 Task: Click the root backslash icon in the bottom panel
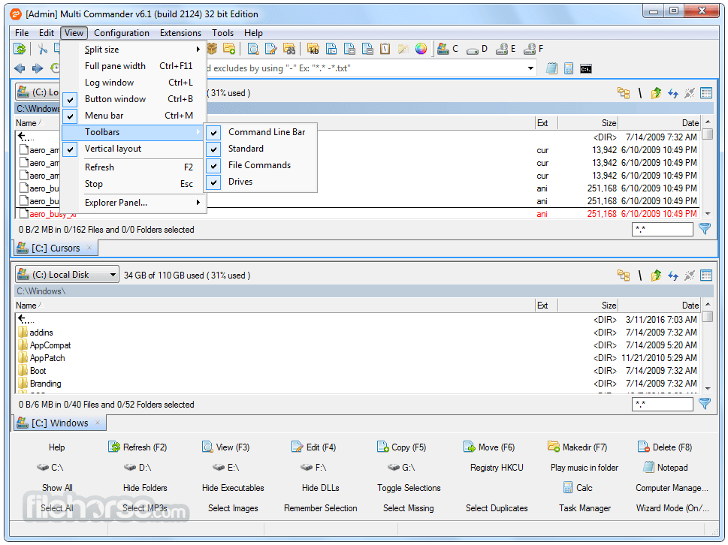coord(640,276)
